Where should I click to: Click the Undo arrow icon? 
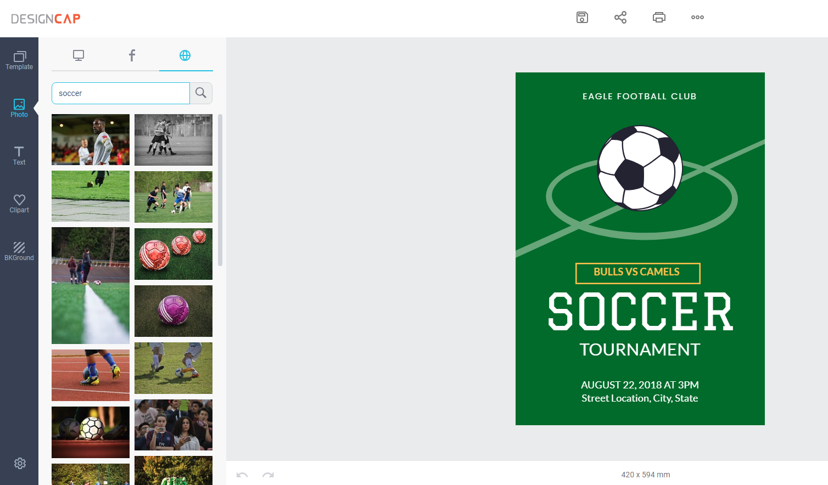click(x=242, y=475)
